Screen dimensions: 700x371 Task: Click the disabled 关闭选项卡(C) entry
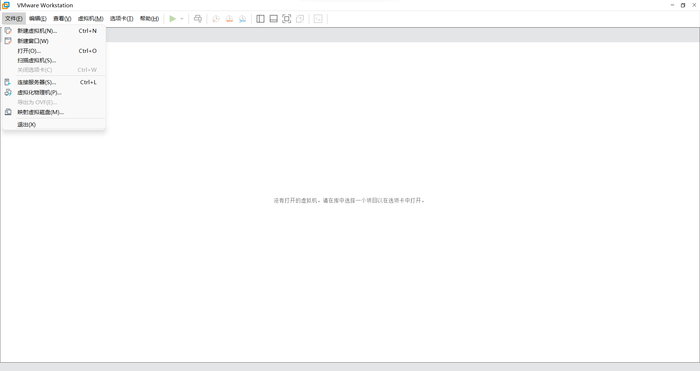[54, 70]
